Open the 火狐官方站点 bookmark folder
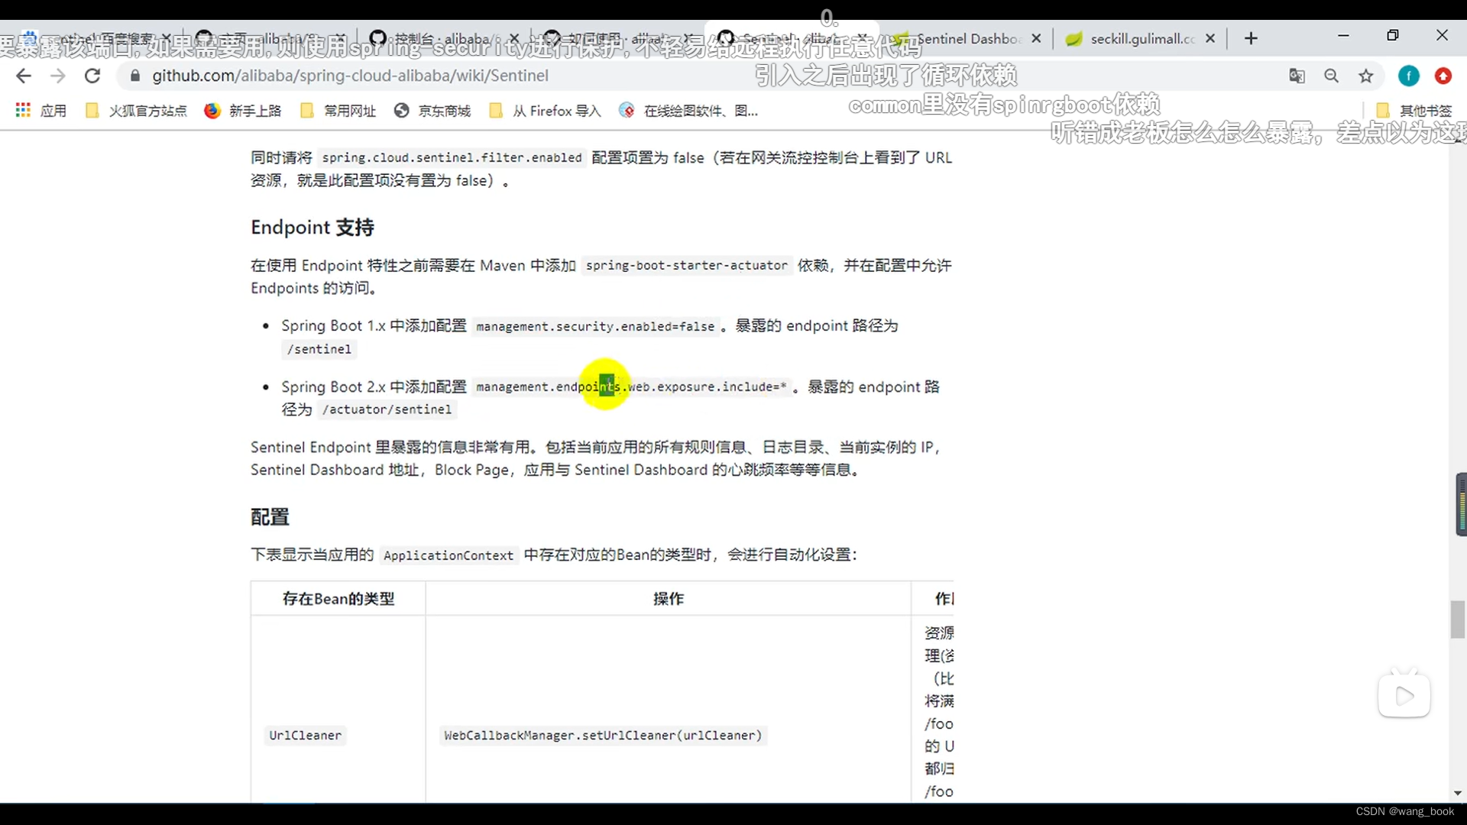Screen dimensions: 1467x825 [136, 111]
